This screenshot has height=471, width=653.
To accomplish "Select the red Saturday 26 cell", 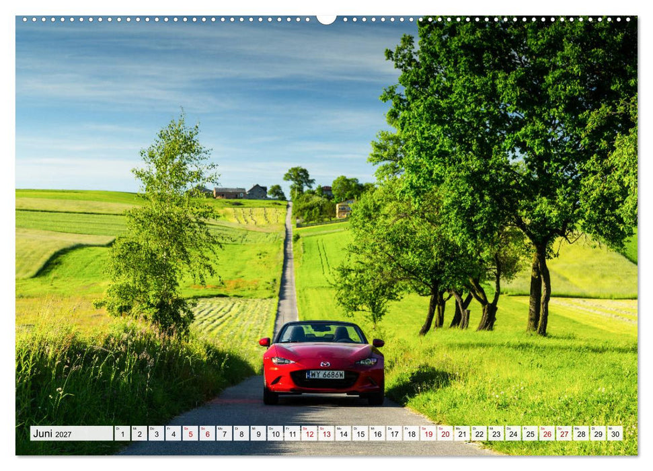I will coord(547,433).
